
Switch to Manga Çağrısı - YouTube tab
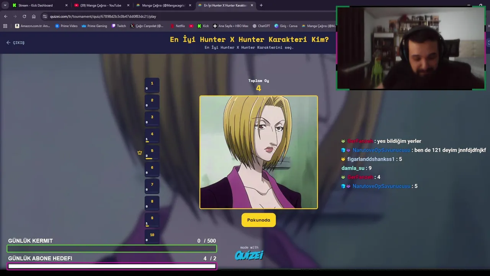pyautogui.click(x=101, y=5)
